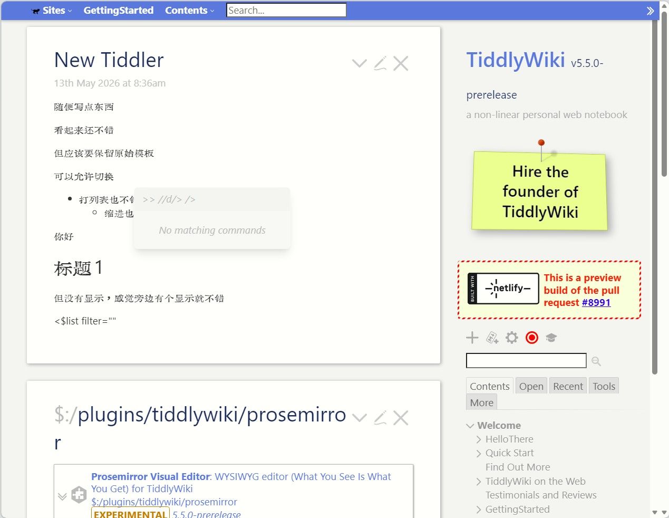Close the New Tiddler
669x518 pixels.
point(401,63)
